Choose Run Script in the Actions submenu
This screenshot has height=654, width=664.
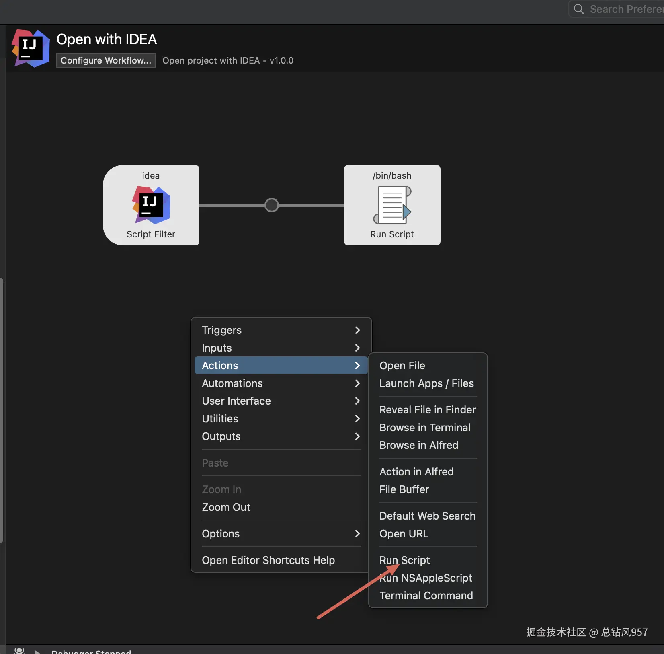[x=428, y=560]
